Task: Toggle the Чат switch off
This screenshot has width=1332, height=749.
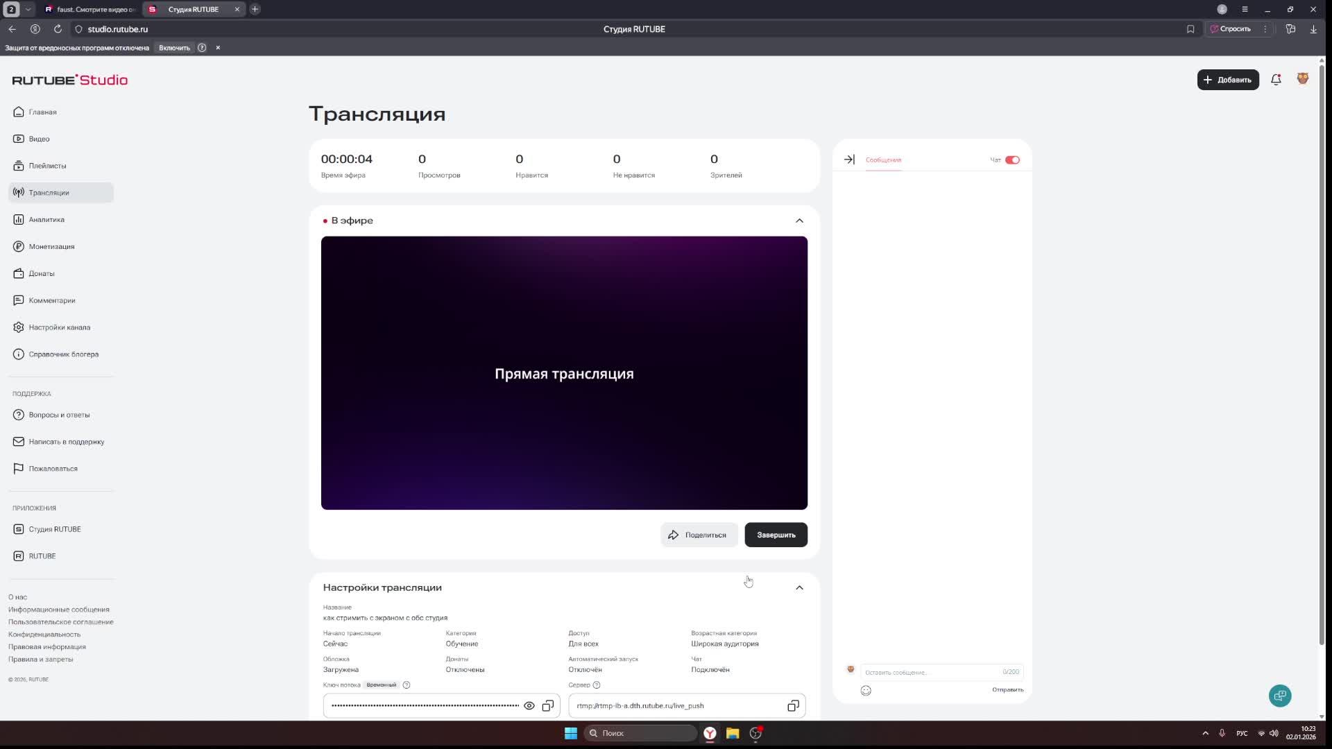Action: (x=1012, y=160)
